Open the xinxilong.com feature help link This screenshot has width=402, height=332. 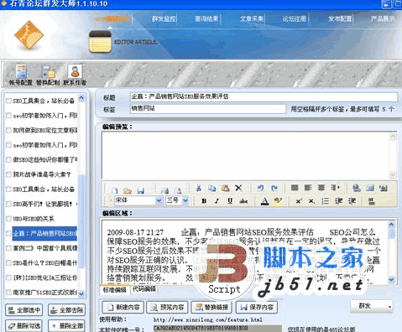click(x=208, y=319)
